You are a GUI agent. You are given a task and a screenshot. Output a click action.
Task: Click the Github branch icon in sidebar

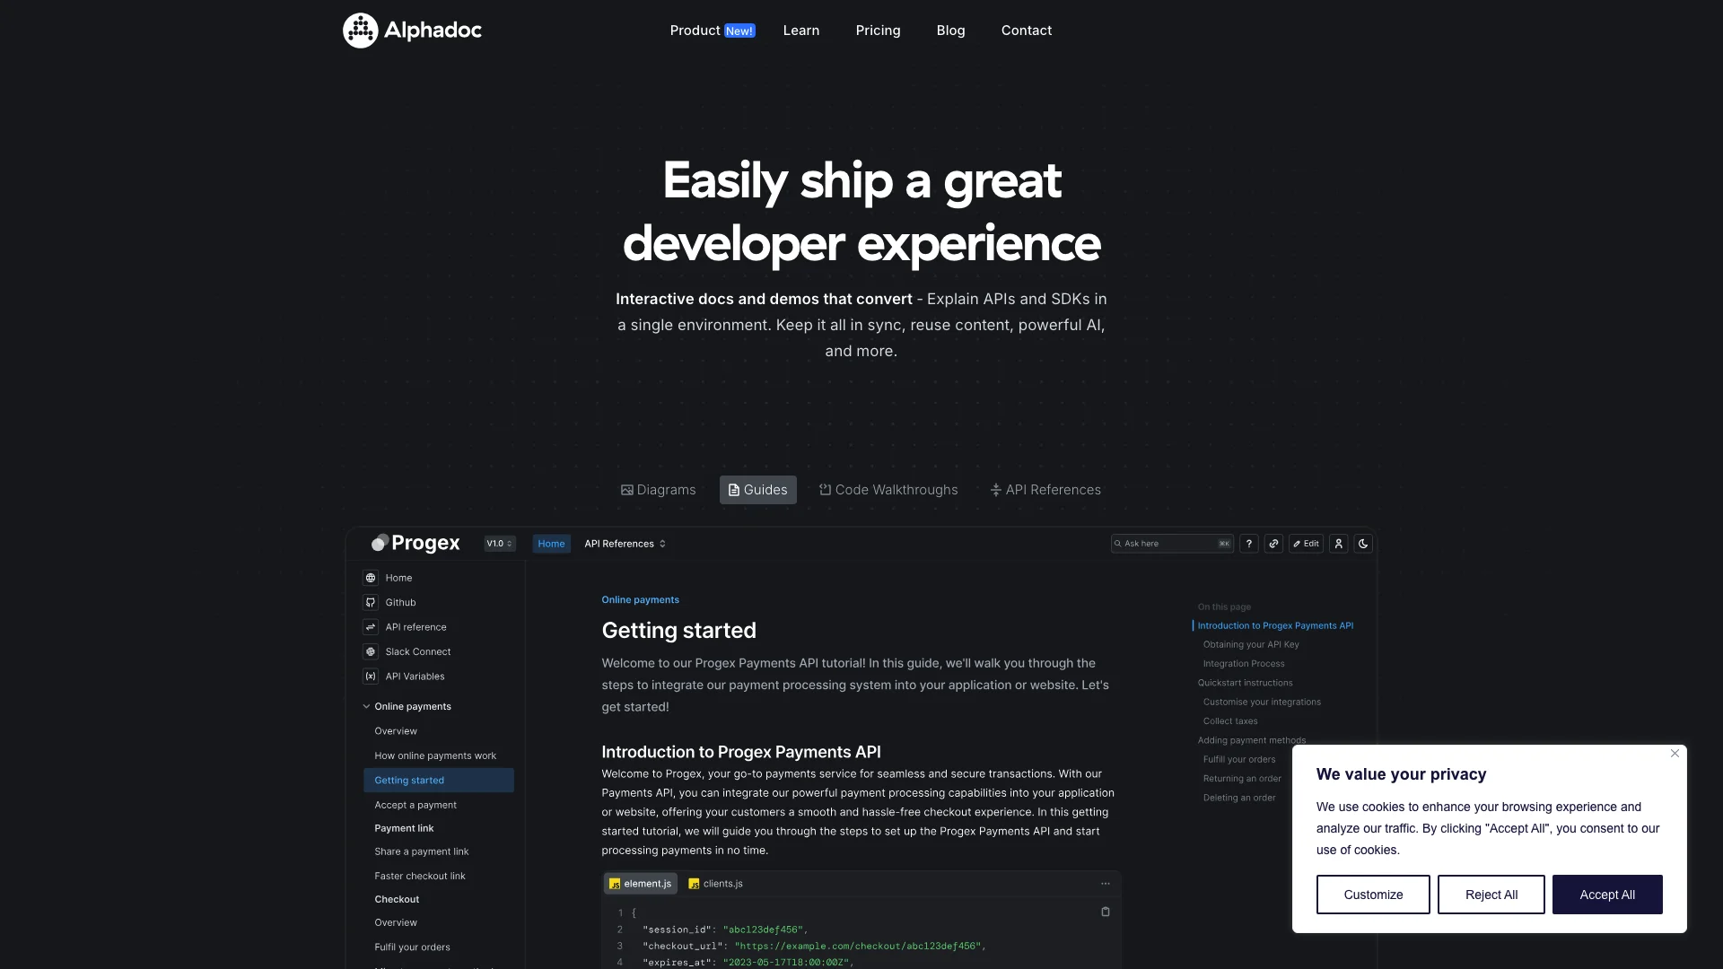[x=371, y=602]
